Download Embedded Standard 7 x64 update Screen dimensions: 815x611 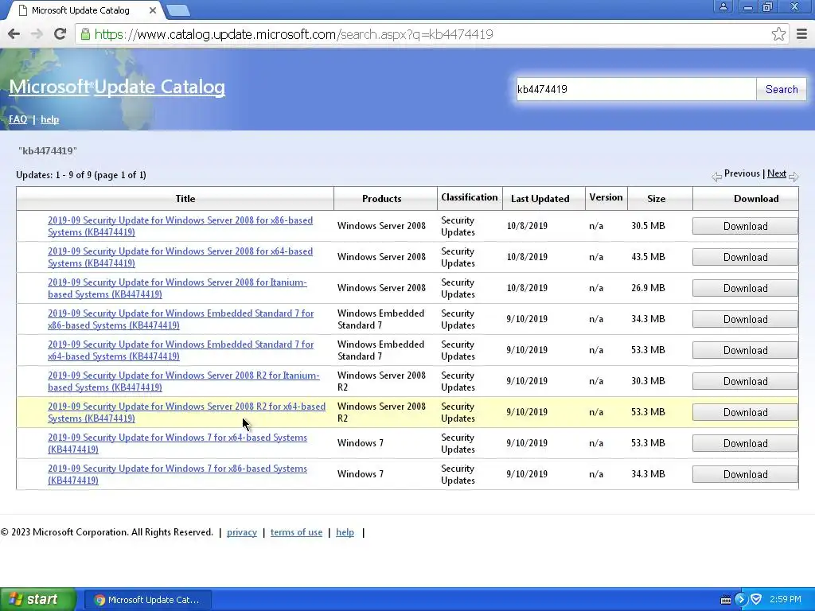click(745, 350)
